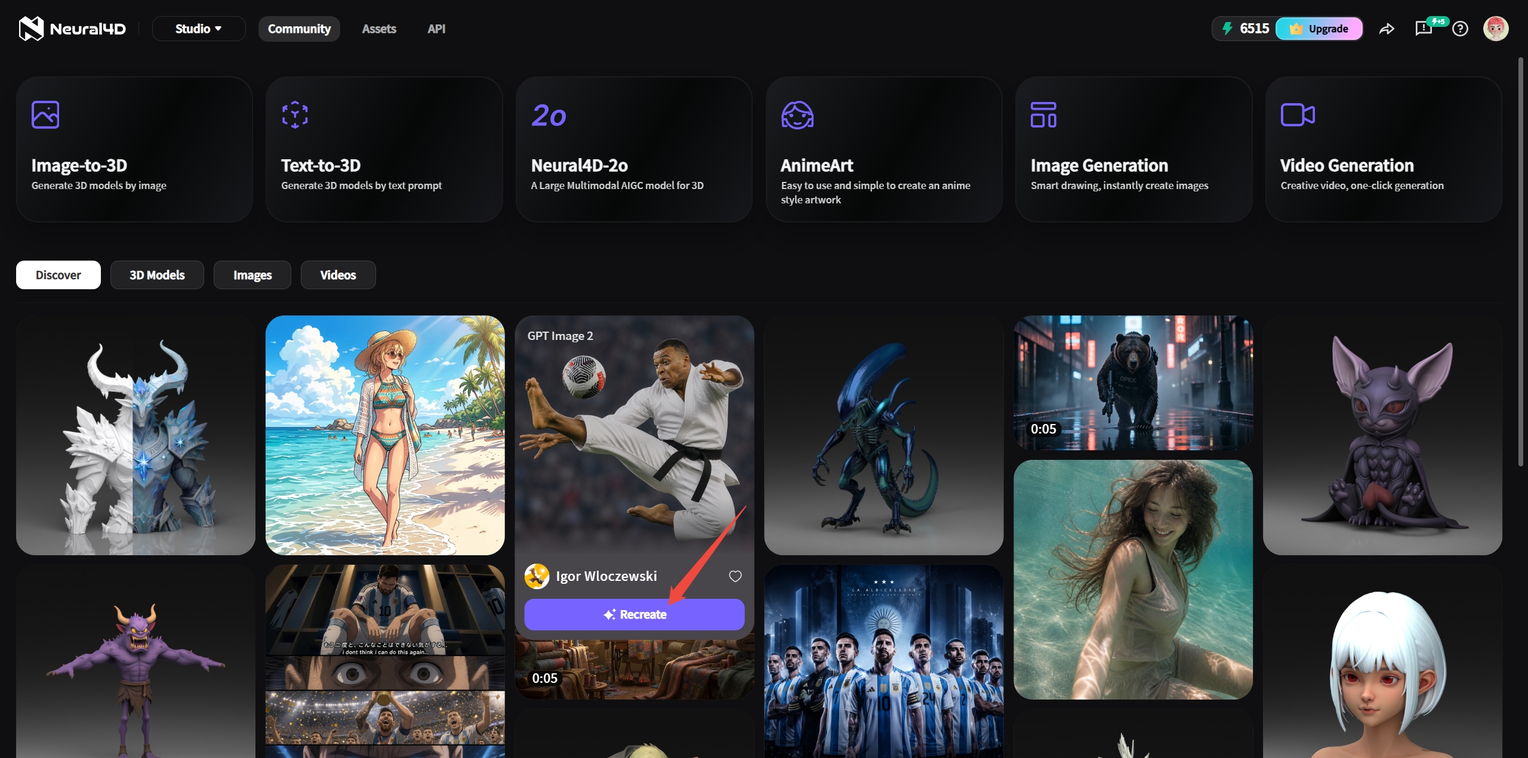This screenshot has height=758, width=1528.
Task: Open the AnimeArt title
Action: tap(817, 165)
